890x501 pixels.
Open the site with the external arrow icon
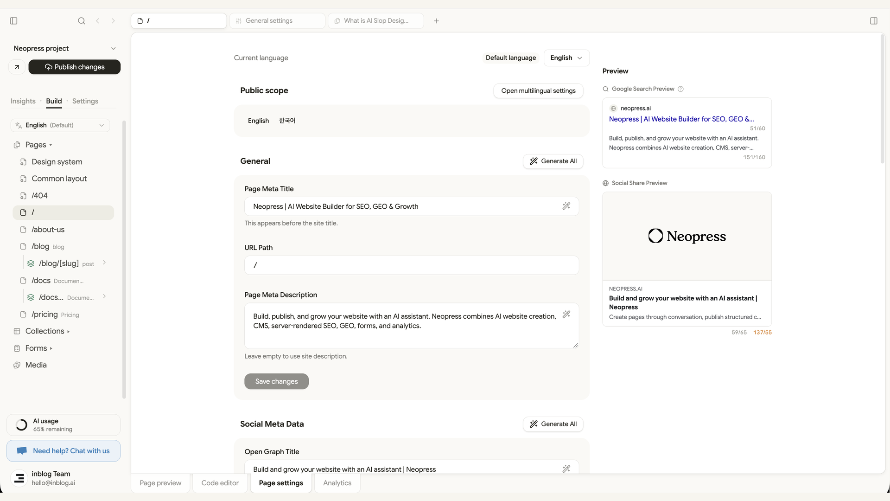coord(17,67)
